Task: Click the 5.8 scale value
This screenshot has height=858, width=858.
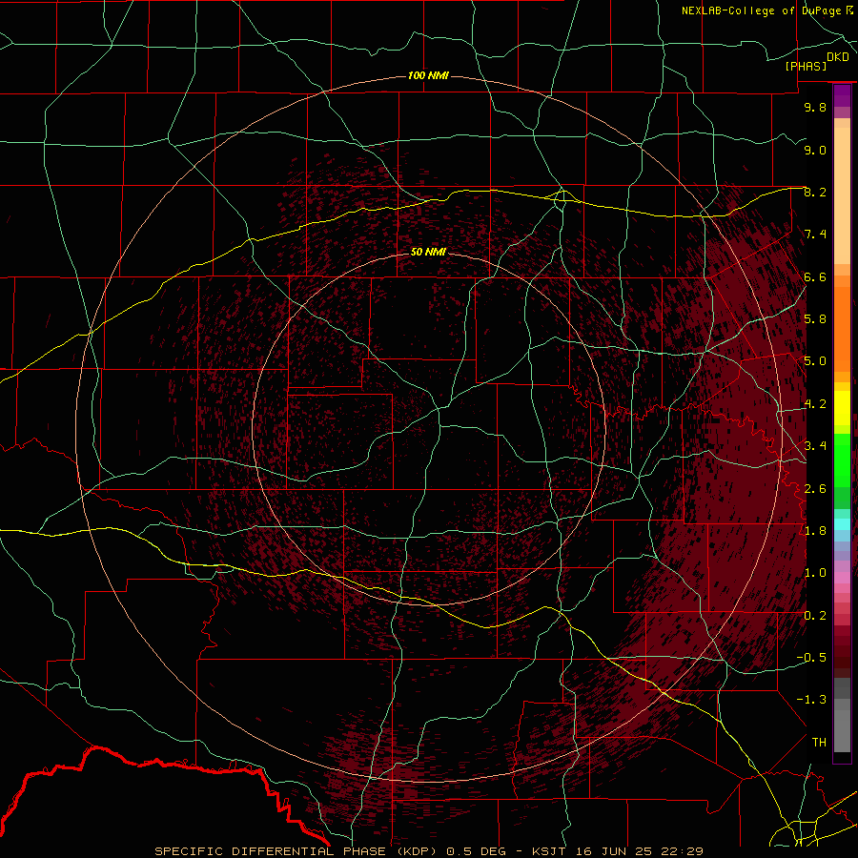Action: (x=815, y=319)
